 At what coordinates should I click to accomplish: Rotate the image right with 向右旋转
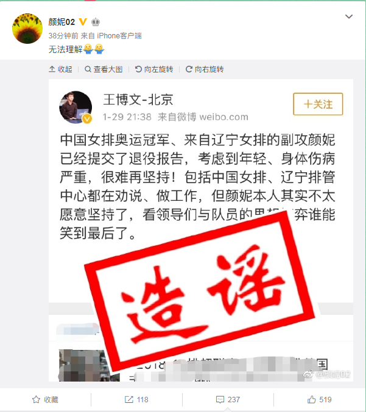click(205, 69)
